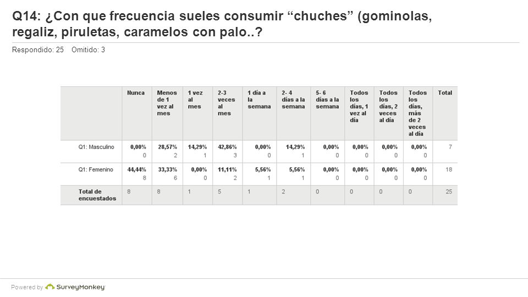Click the Respondido: 25 label
Viewport: 528px width, 297px height.
click(38, 50)
